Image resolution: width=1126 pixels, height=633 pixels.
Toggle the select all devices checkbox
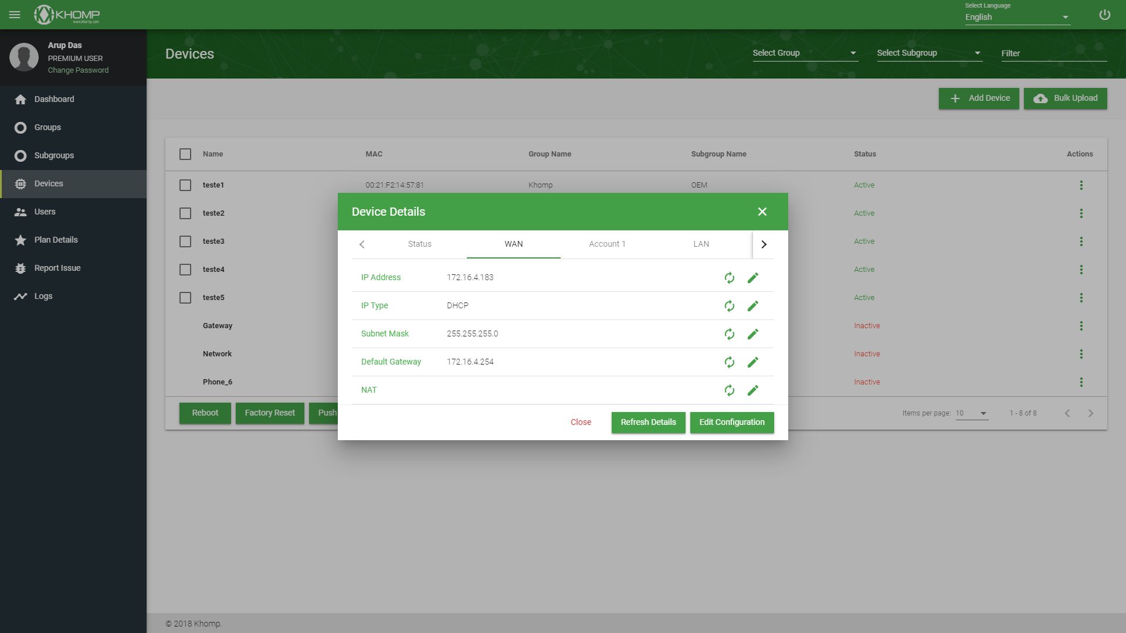[x=185, y=154]
